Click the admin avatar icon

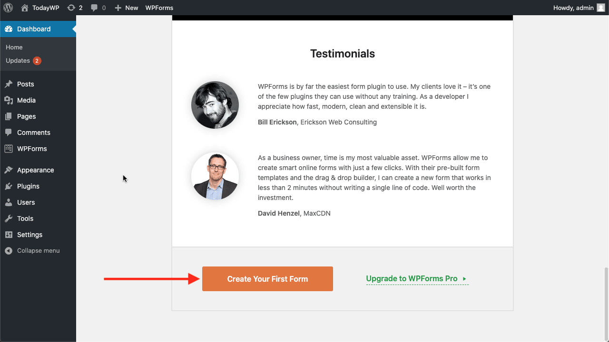click(x=601, y=8)
